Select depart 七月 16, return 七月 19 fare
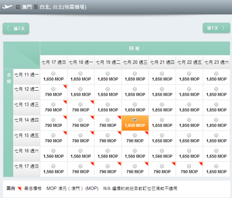The width and height of the screenshot is (232, 198). coord(107,151)
